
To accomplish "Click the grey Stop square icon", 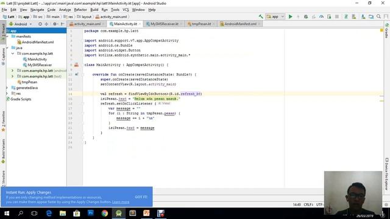I will (x=337, y=16).
